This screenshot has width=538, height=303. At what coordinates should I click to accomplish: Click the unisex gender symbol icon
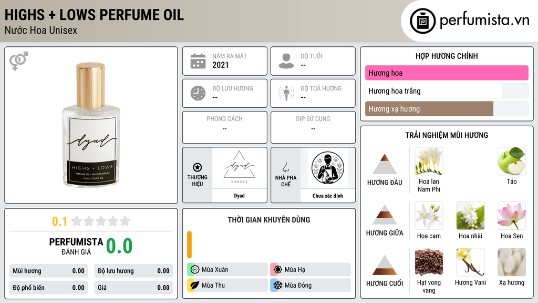tap(19, 61)
